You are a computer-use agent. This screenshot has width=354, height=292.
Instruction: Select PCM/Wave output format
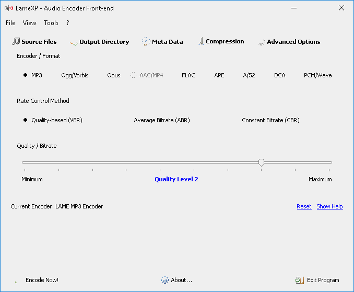[x=317, y=75]
